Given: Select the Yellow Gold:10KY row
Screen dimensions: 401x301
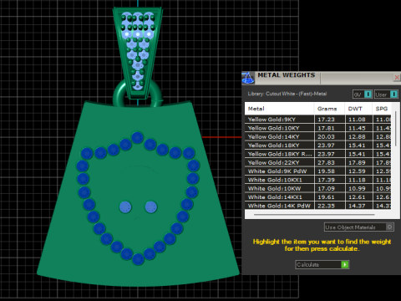Looking at the screenshot, I should click(x=318, y=128).
